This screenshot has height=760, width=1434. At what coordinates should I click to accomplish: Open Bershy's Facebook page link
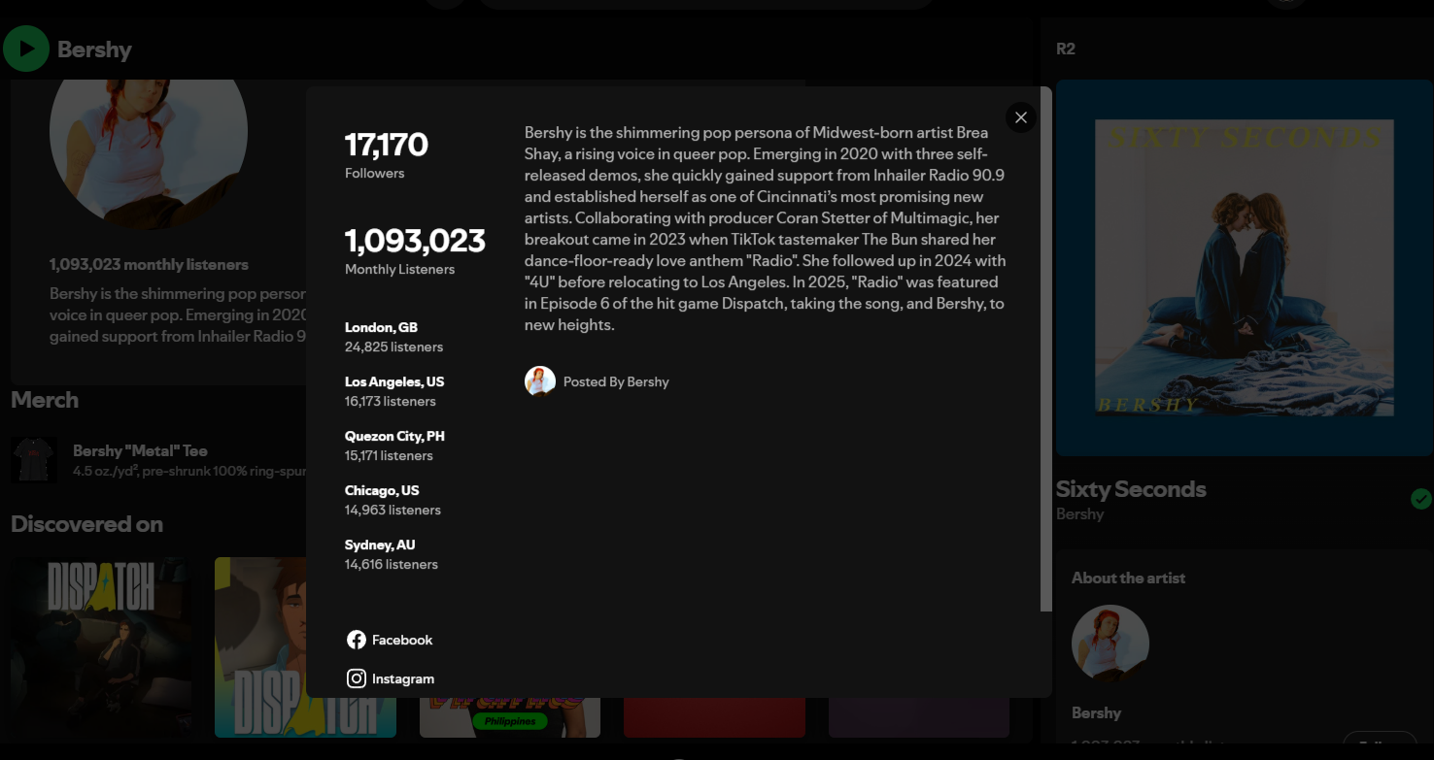pyautogui.click(x=390, y=640)
